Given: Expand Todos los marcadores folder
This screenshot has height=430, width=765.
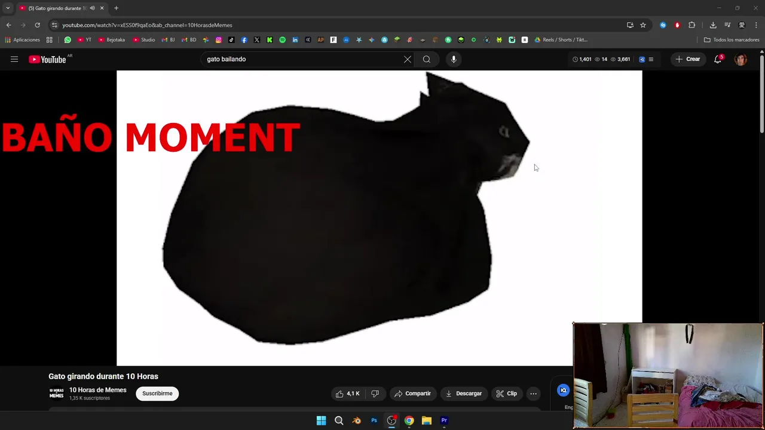Looking at the screenshot, I should [732, 40].
